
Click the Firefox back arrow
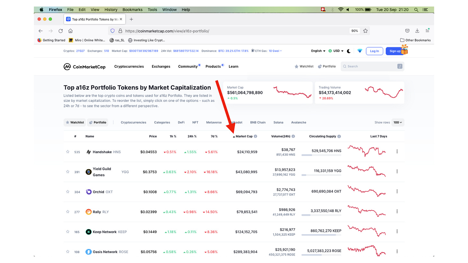(x=40, y=31)
